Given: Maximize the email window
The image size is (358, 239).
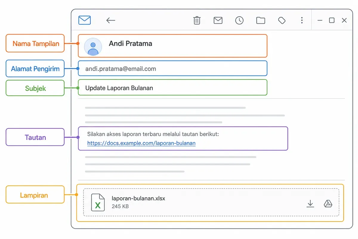Looking at the screenshot, I should pyautogui.click(x=332, y=20).
